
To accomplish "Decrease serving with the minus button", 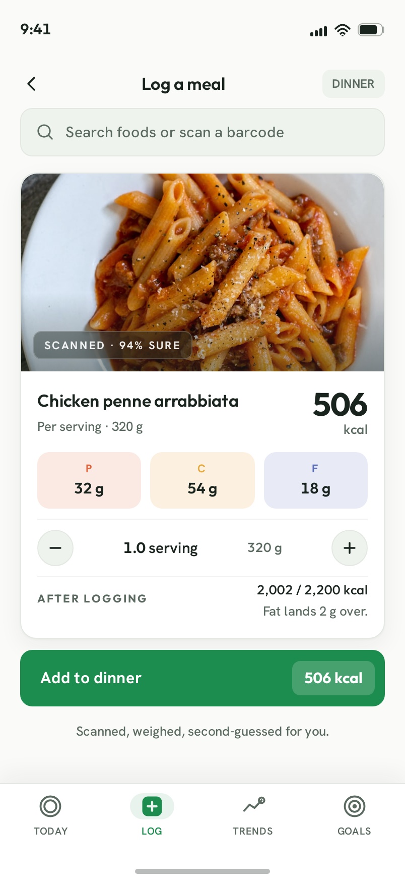I will (55, 548).
